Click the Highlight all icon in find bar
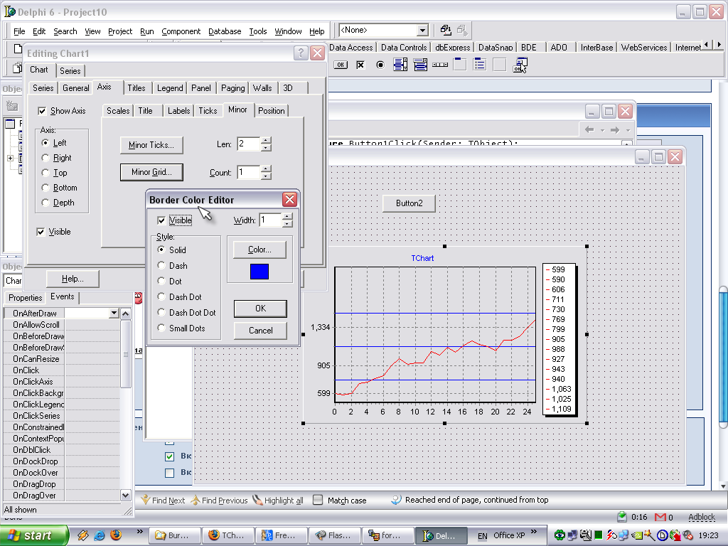The width and height of the screenshot is (728, 546). coord(258,500)
